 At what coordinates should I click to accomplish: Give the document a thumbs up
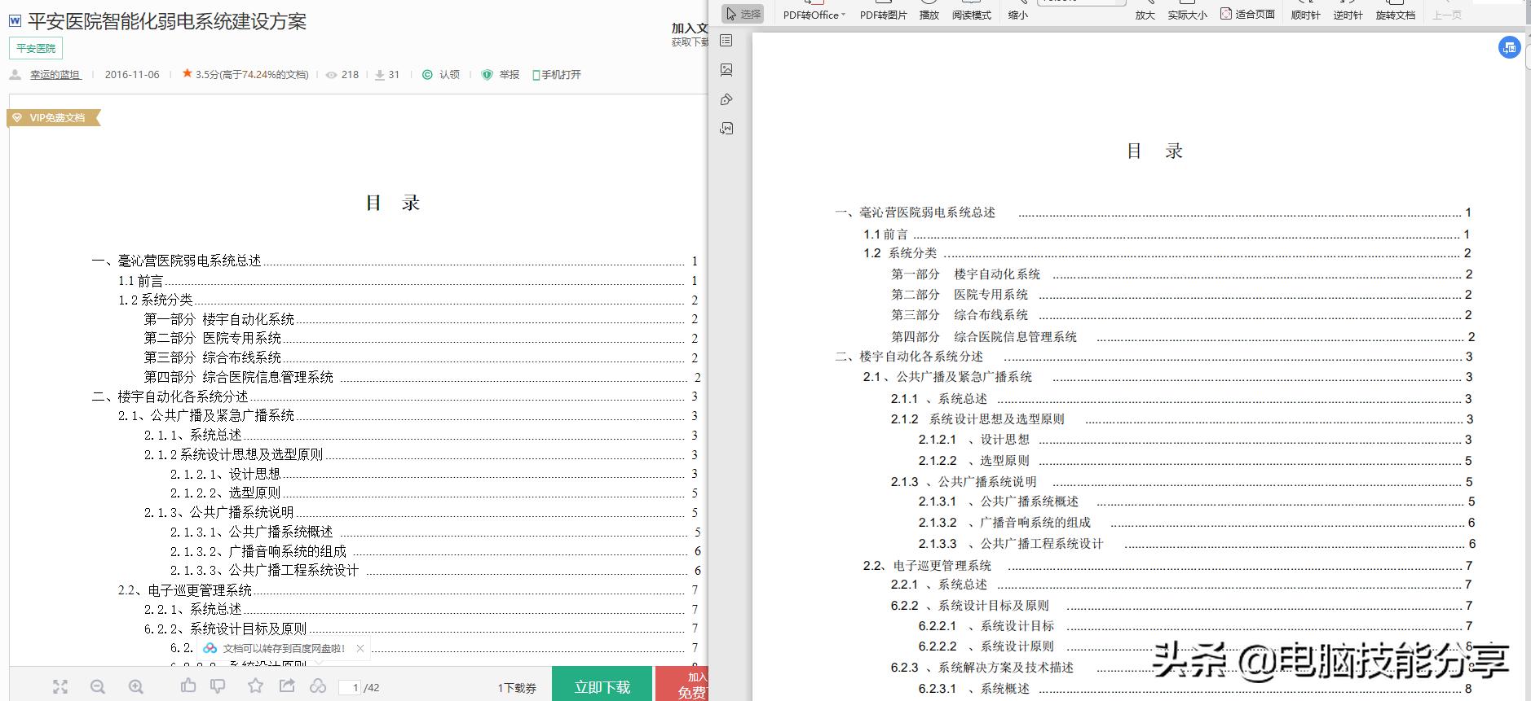[188, 686]
